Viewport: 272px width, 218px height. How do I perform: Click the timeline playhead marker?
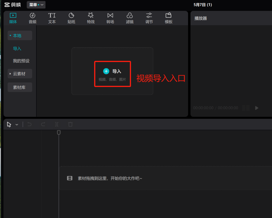pyautogui.click(x=59, y=132)
